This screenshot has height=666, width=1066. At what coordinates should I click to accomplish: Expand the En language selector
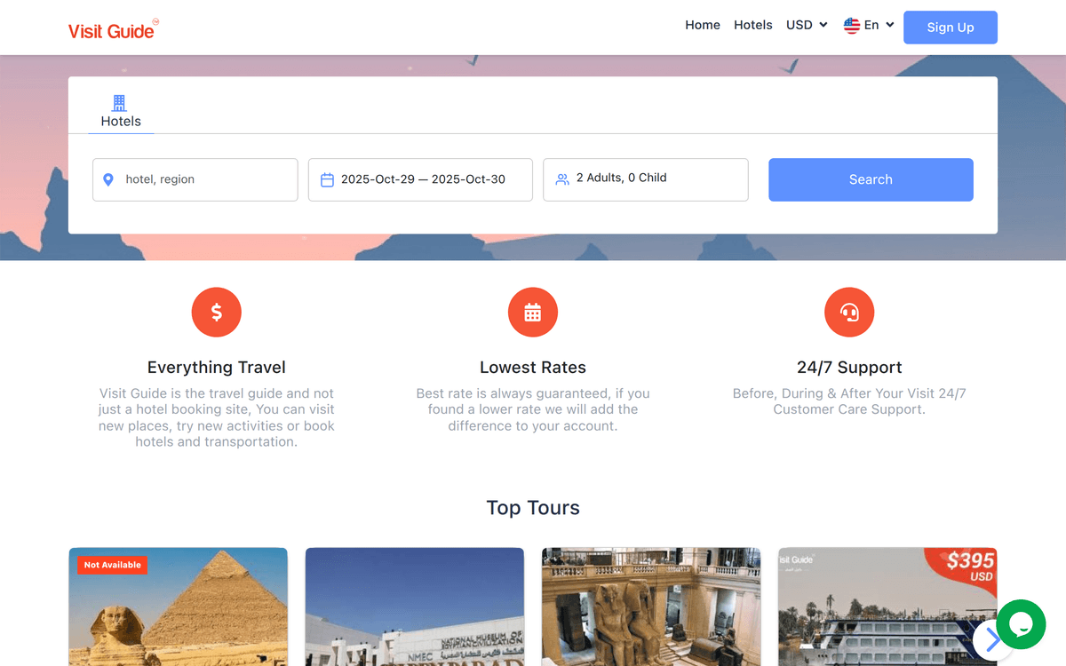point(867,25)
